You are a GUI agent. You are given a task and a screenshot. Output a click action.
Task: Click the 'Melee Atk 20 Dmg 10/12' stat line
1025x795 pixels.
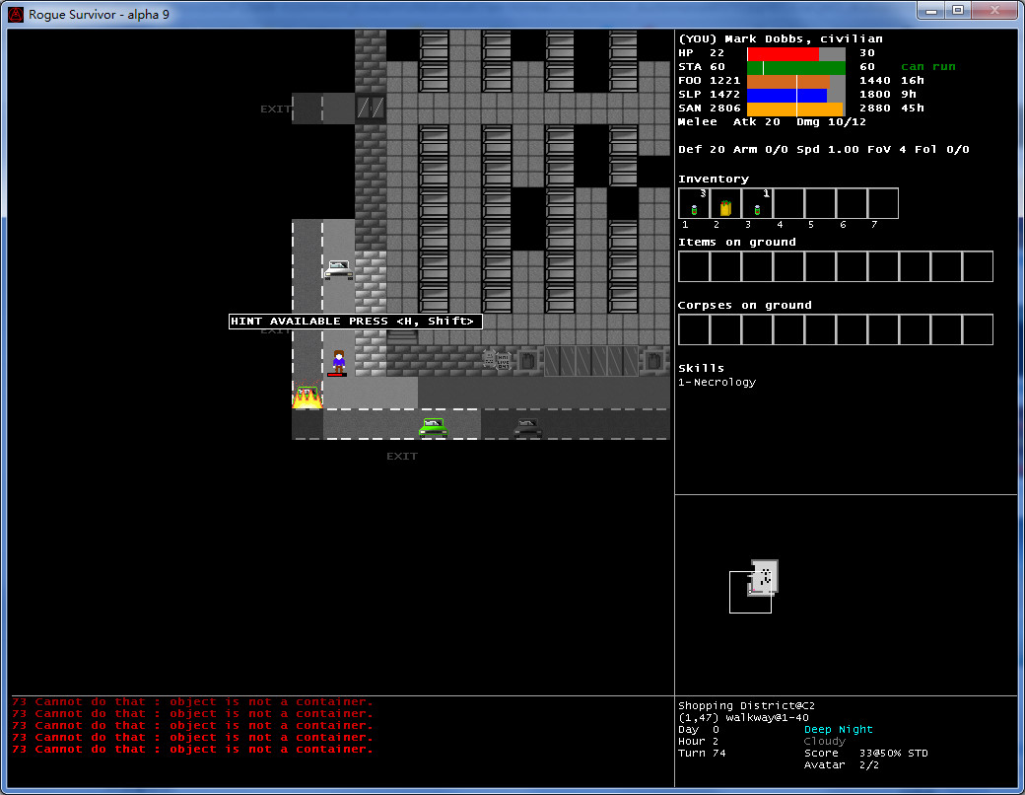tap(772, 121)
